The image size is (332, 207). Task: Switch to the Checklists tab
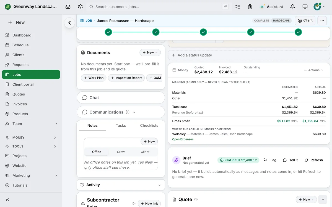pos(149,126)
